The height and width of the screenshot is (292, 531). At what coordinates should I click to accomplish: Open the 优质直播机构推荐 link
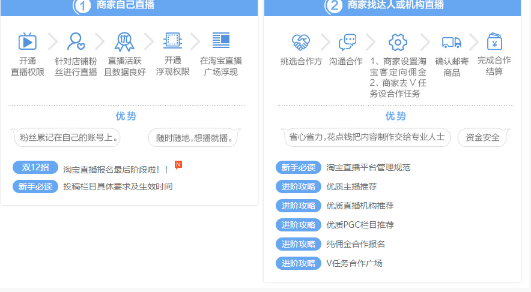coord(360,206)
